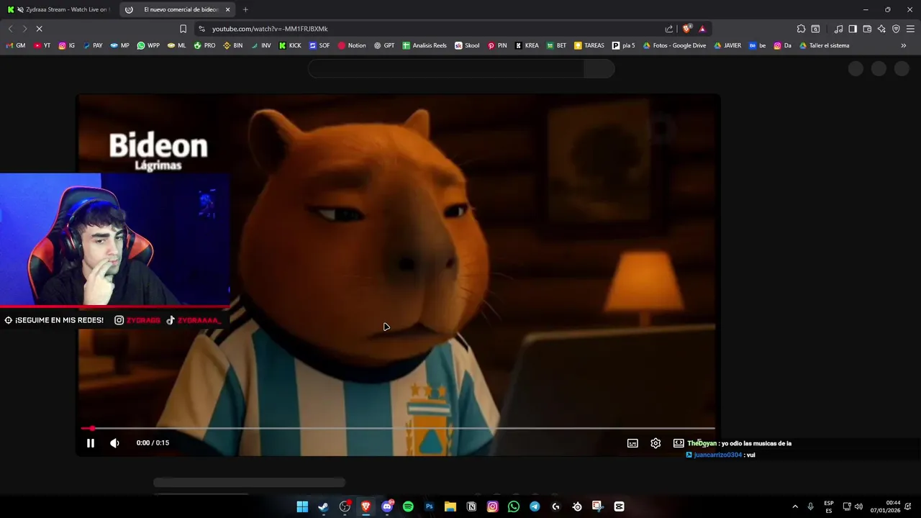921x518 pixels.
Task: Open the KICK bookmark
Action: [x=290, y=45]
